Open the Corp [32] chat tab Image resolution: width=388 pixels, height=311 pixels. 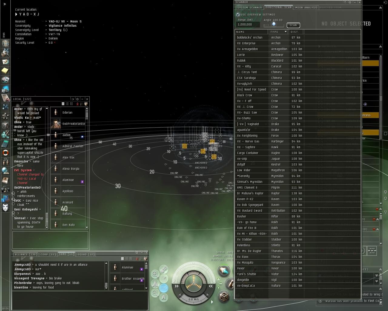pos(48,254)
